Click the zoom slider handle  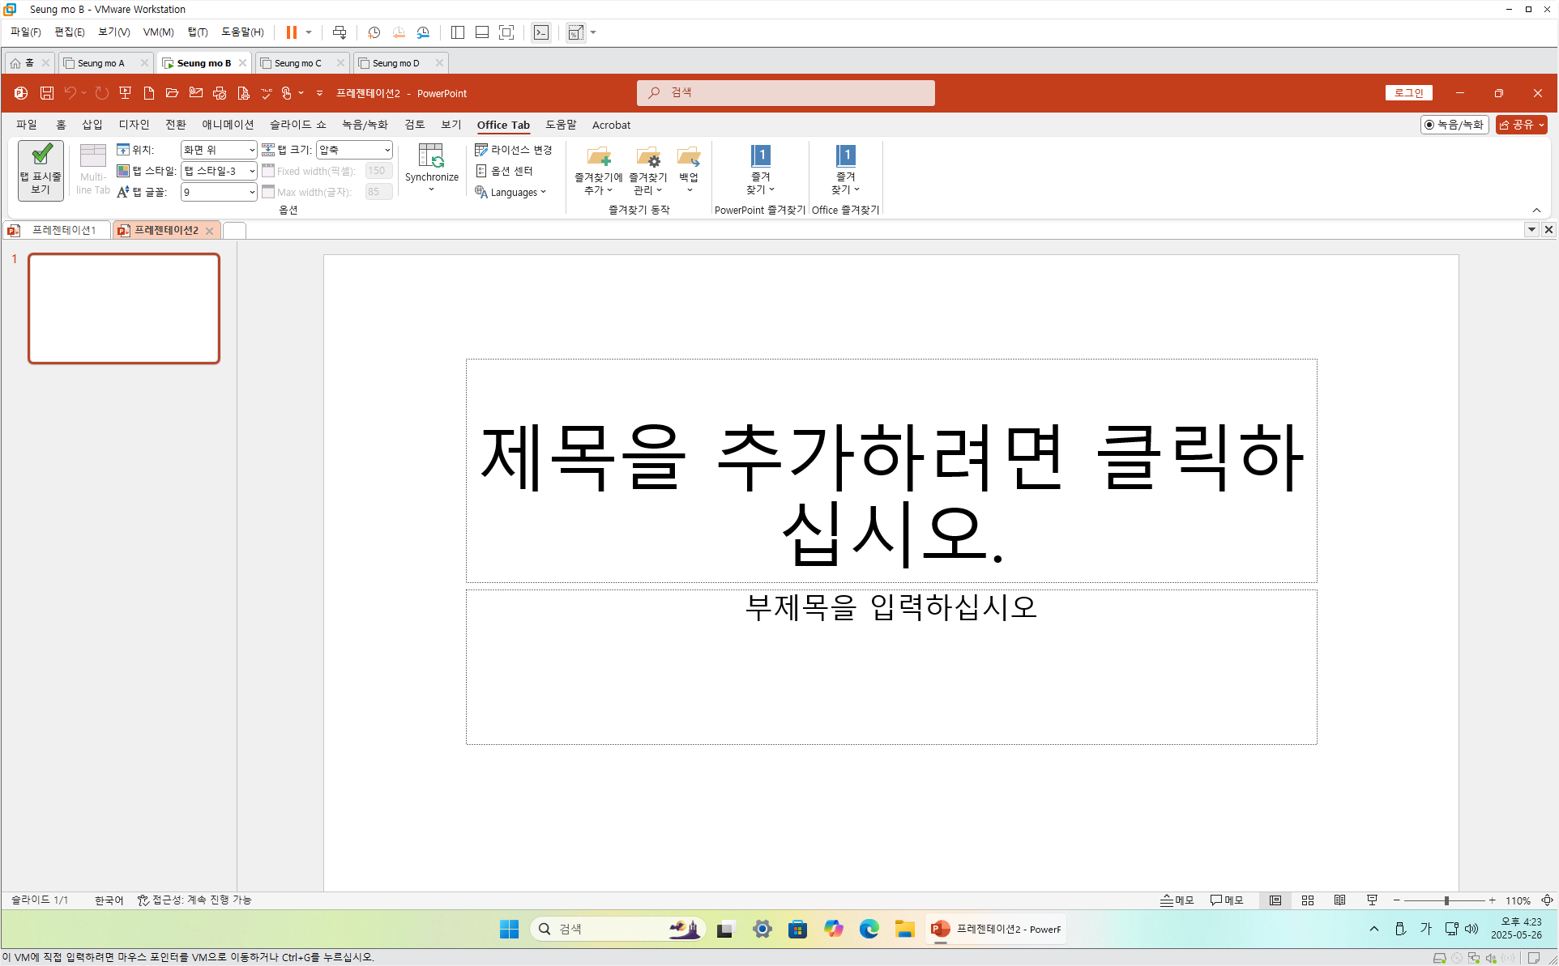pyautogui.click(x=1446, y=900)
